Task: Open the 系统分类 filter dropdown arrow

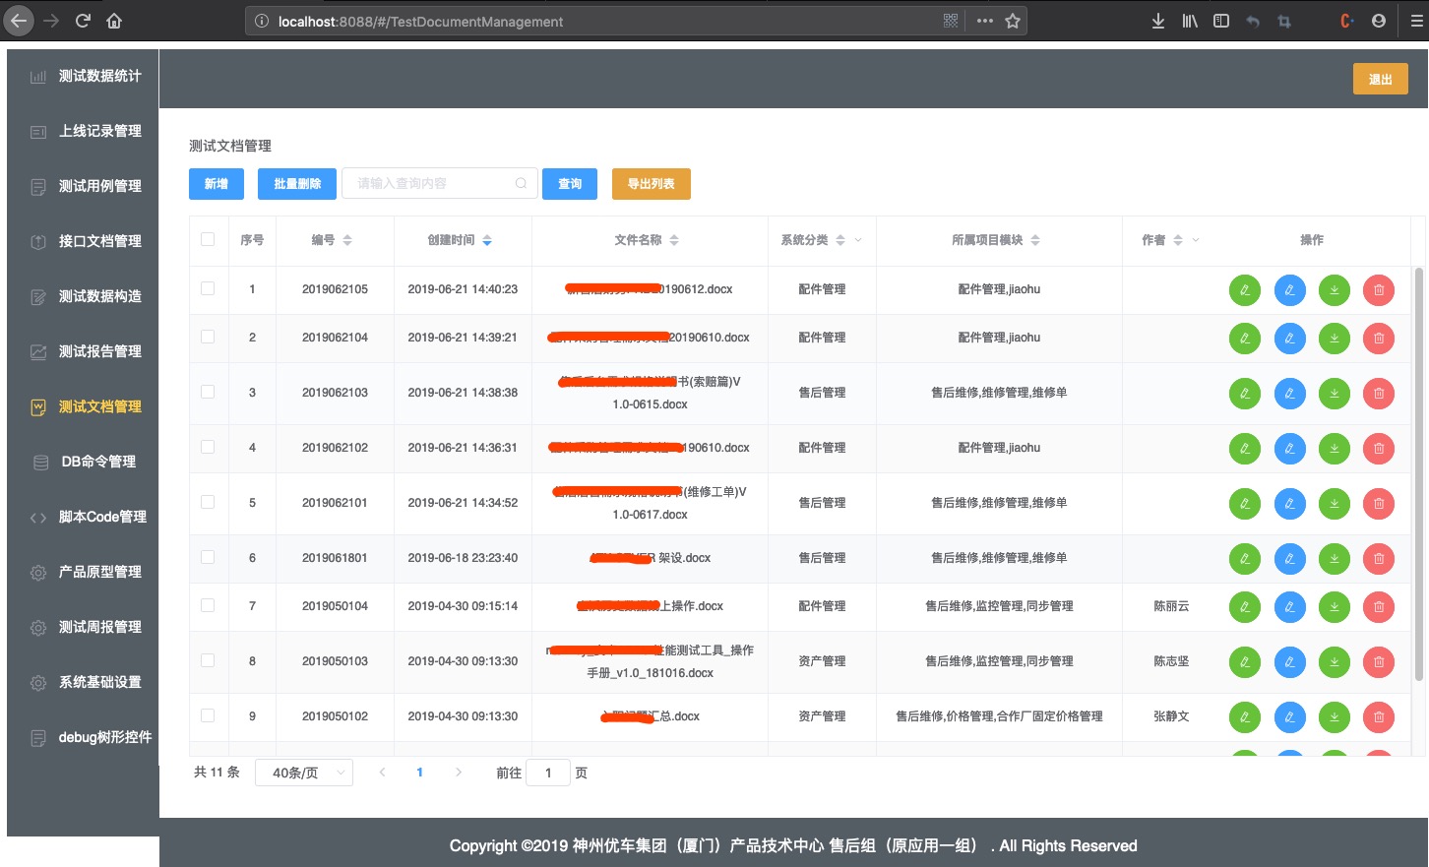Action: click(858, 240)
